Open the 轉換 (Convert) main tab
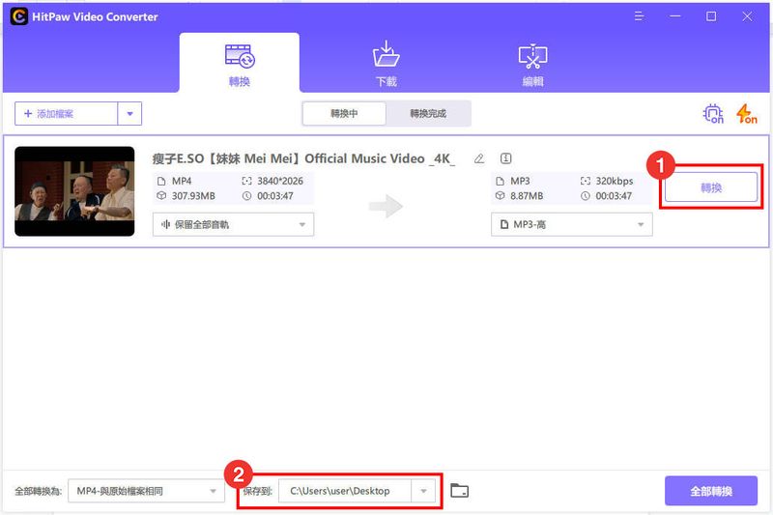 (x=239, y=63)
